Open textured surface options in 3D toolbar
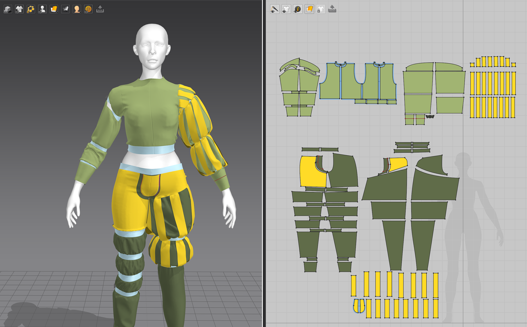This screenshot has height=327, width=527. pyautogui.click(x=54, y=9)
